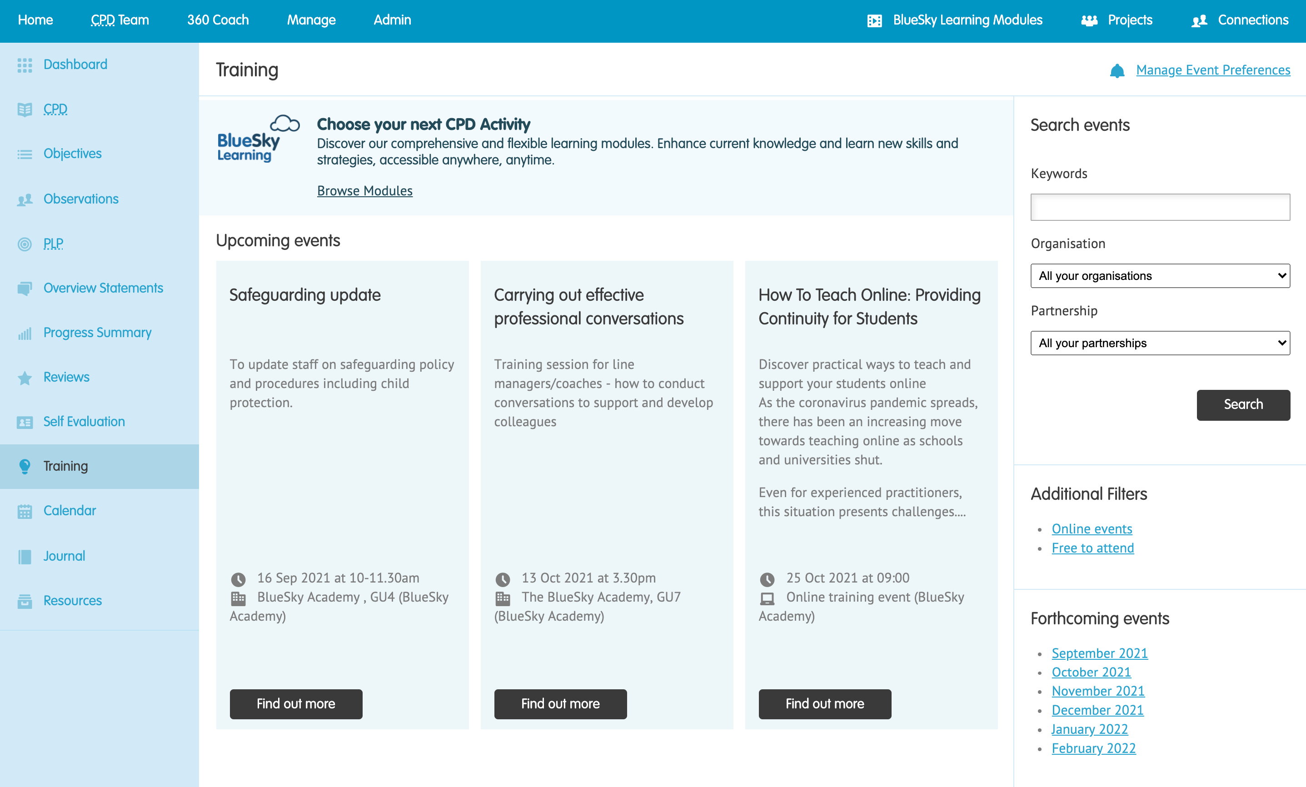Click into the Keywords search field

pos(1160,207)
